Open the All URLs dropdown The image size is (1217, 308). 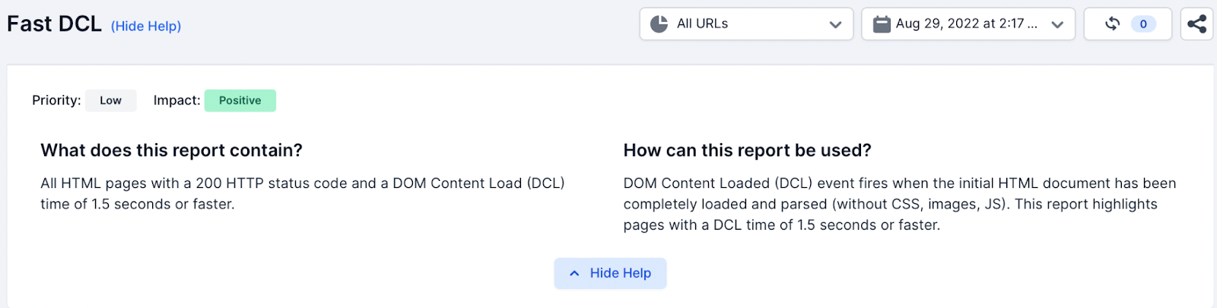(746, 24)
